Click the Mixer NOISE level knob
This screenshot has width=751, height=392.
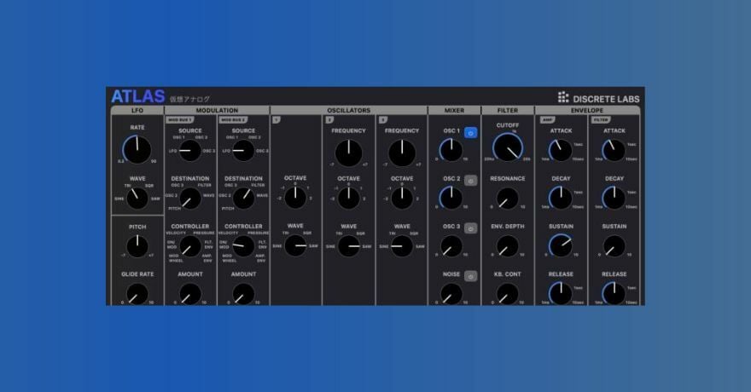(451, 294)
